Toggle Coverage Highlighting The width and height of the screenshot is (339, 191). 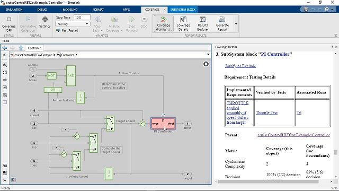(164, 24)
